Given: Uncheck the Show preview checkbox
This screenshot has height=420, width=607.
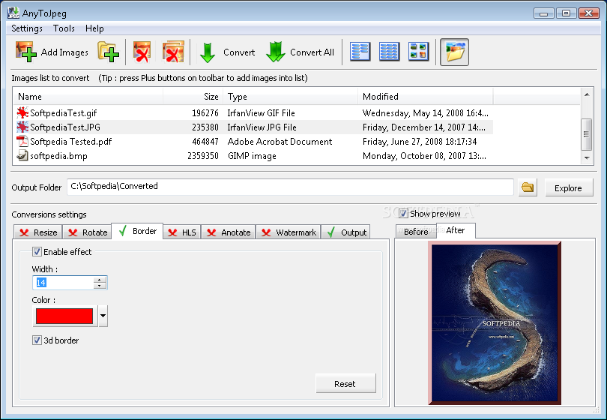Looking at the screenshot, I should tap(403, 214).
